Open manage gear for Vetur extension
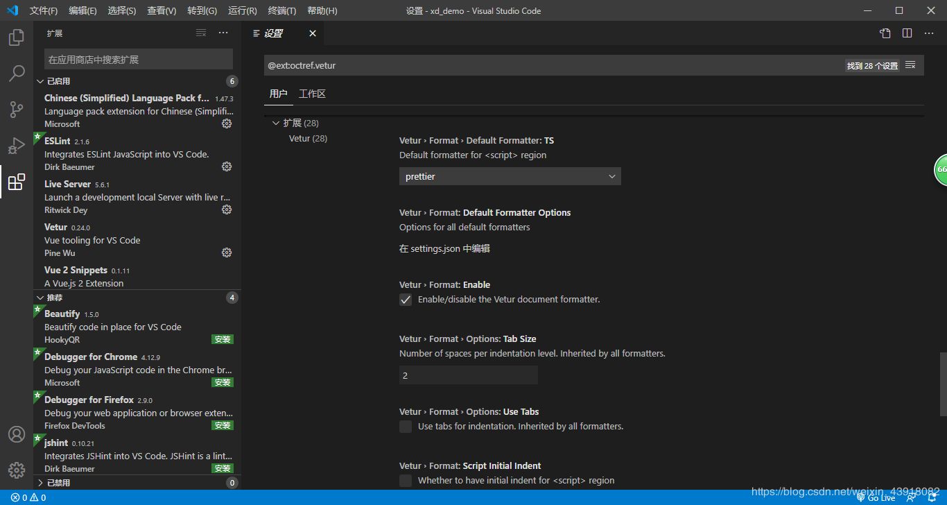The height and width of the screenshot is (505, 947). (227, 252)
